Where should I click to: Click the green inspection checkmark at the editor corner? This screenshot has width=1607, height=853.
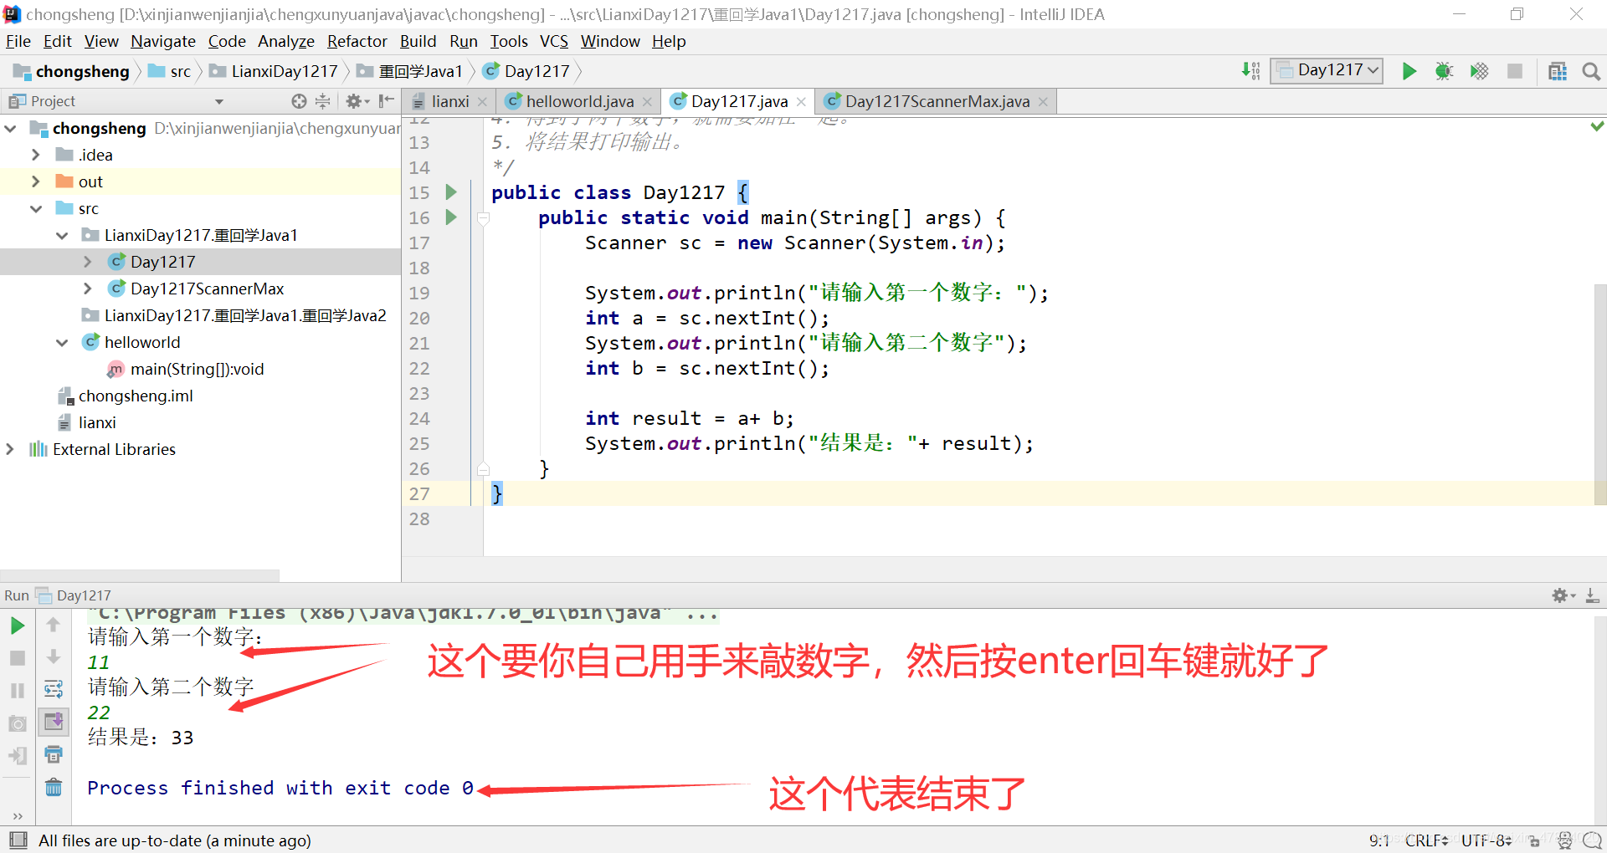pyautogui.click(x=1597, y=126)
